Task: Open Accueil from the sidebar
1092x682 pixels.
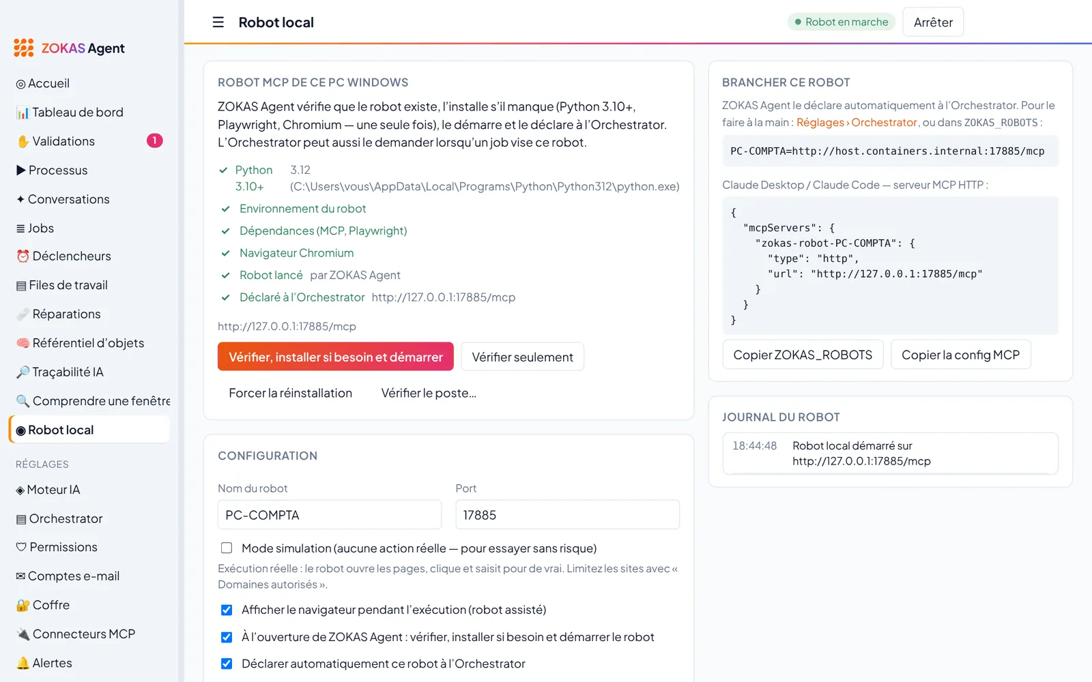Action: [89, 83]
